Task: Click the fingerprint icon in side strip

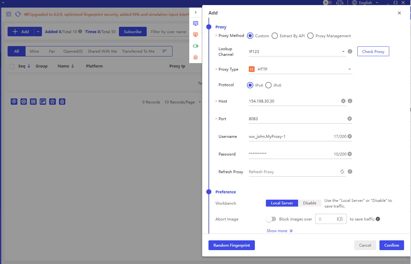Action: (196, 57)
